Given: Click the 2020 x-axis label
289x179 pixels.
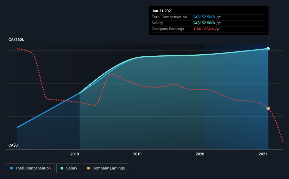Looking at the screenshot, I should point(200,154).
